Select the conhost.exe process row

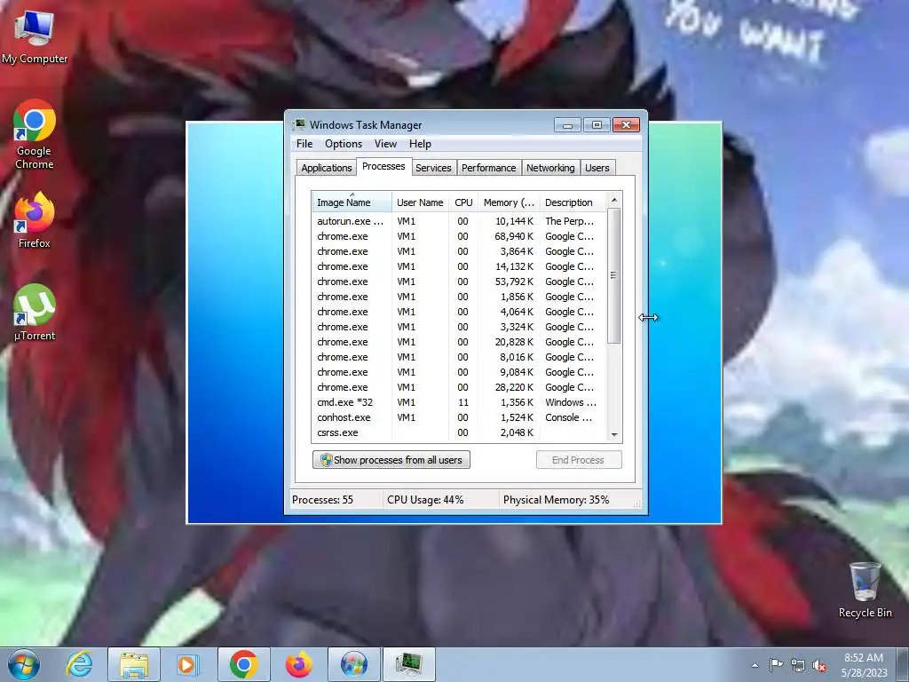pyautogui.click(x=459, y=417)
